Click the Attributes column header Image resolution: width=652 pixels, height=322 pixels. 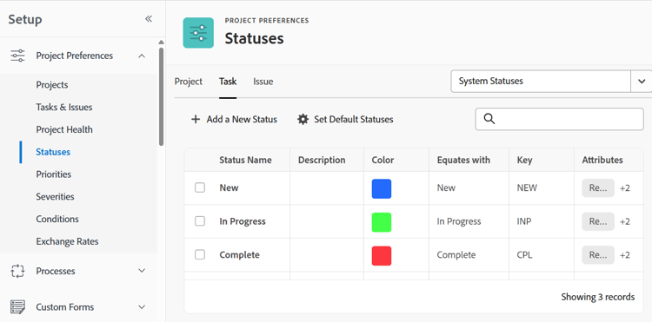[x=602, y=161]
